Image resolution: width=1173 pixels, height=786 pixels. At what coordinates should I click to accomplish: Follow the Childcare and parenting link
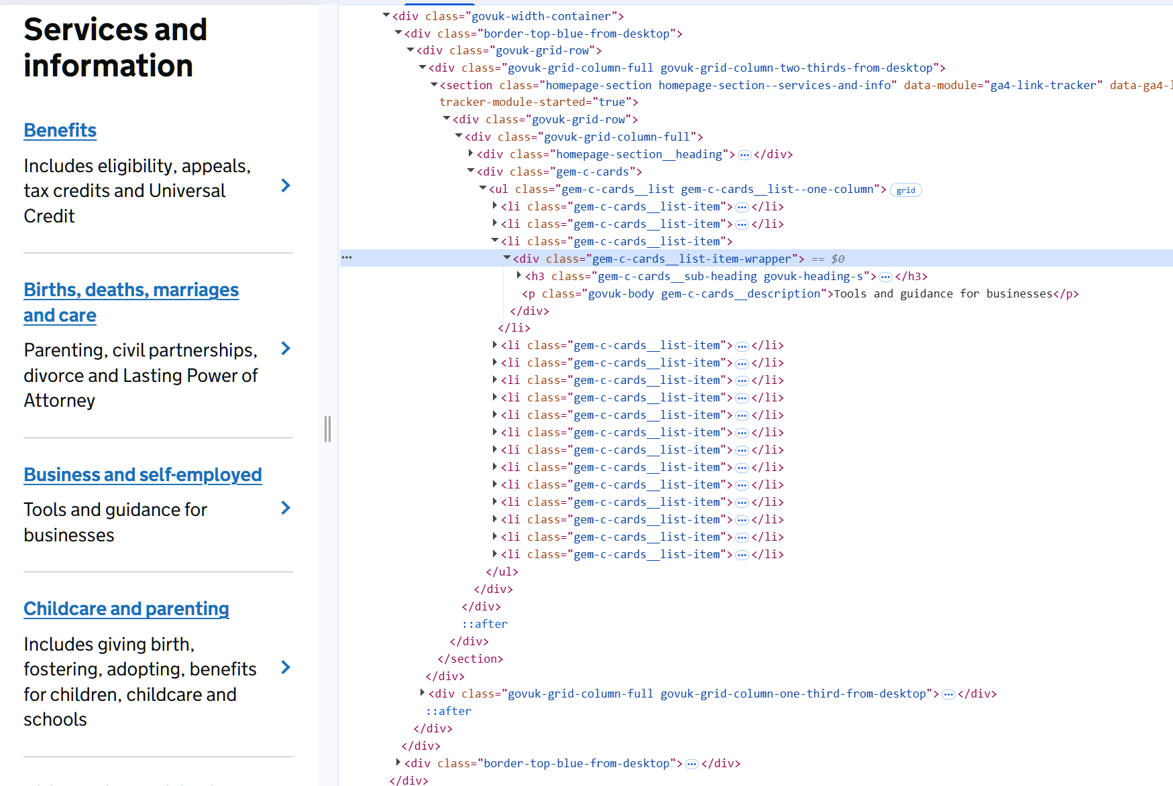(126, 609)
